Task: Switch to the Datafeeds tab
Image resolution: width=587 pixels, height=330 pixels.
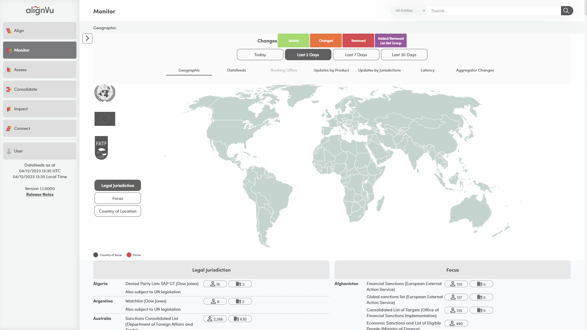Action: click(236, 70)
